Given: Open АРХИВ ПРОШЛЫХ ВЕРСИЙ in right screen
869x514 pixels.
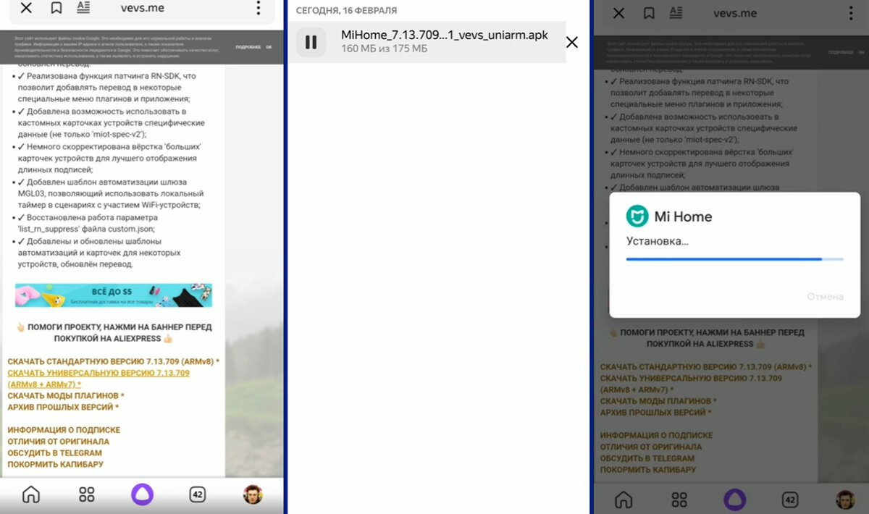Looking at the screenshot, I should point(656,412).
